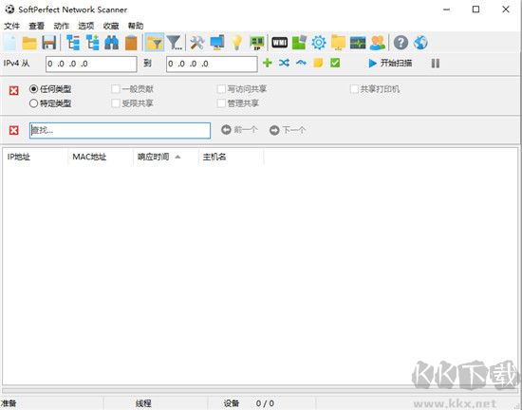Screen dimensions: 522x410
Task: Click the green checkmark icon
Action: (335, 63)
